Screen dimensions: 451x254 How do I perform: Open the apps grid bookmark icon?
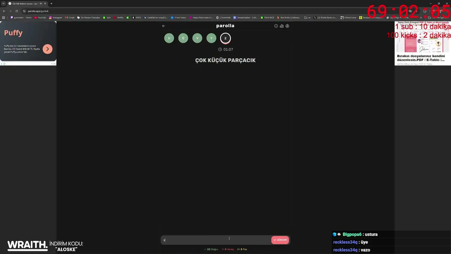[4, 17]
